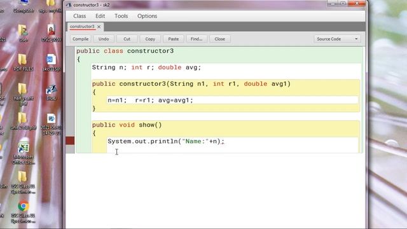Screen dimensions: 407x229
Task: Open the Microsoft Office Excel shortcut
Action: [x=24, y=153]
